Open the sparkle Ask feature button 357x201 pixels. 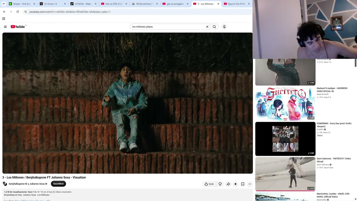pyautogui.click(x=235, y=184)
